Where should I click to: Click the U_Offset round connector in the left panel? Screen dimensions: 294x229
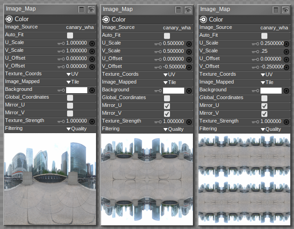(x=92, y=59)
